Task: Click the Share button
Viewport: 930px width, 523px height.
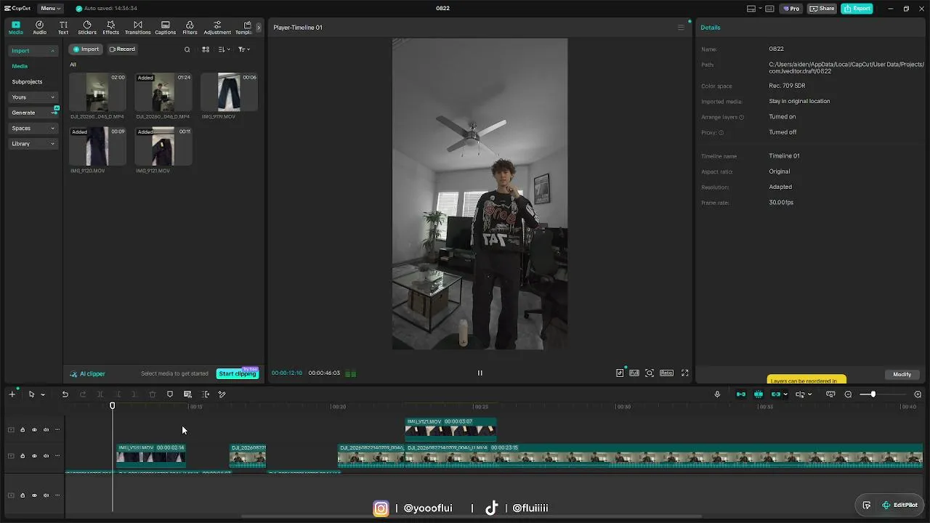Action: (822, 9)
